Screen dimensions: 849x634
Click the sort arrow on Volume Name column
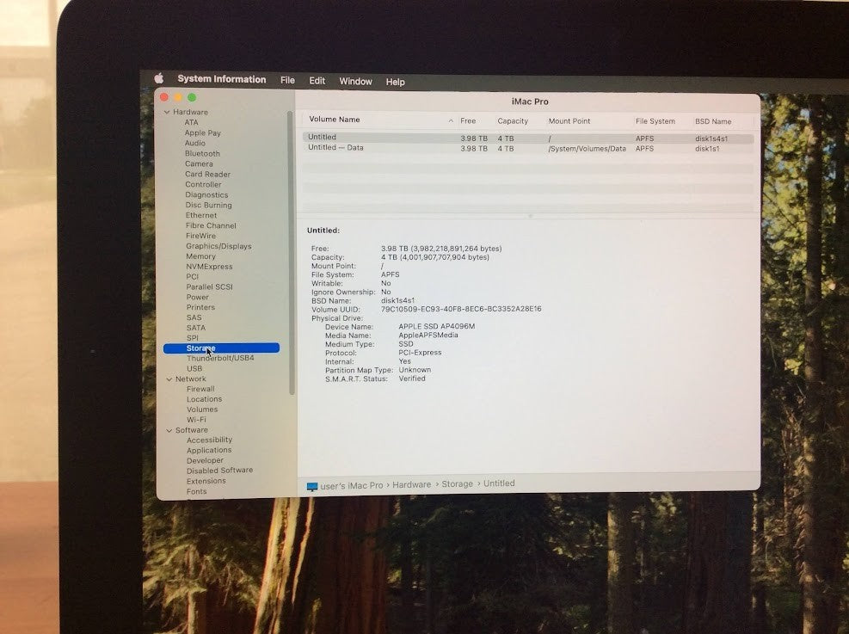click(452, 121)
